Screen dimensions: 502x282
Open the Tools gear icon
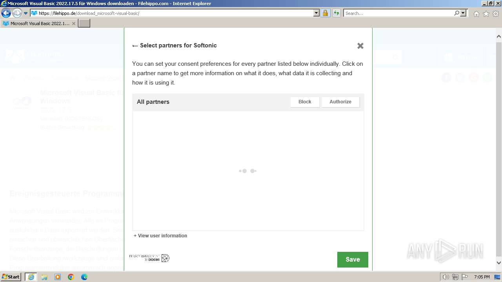tap(496, 14)
